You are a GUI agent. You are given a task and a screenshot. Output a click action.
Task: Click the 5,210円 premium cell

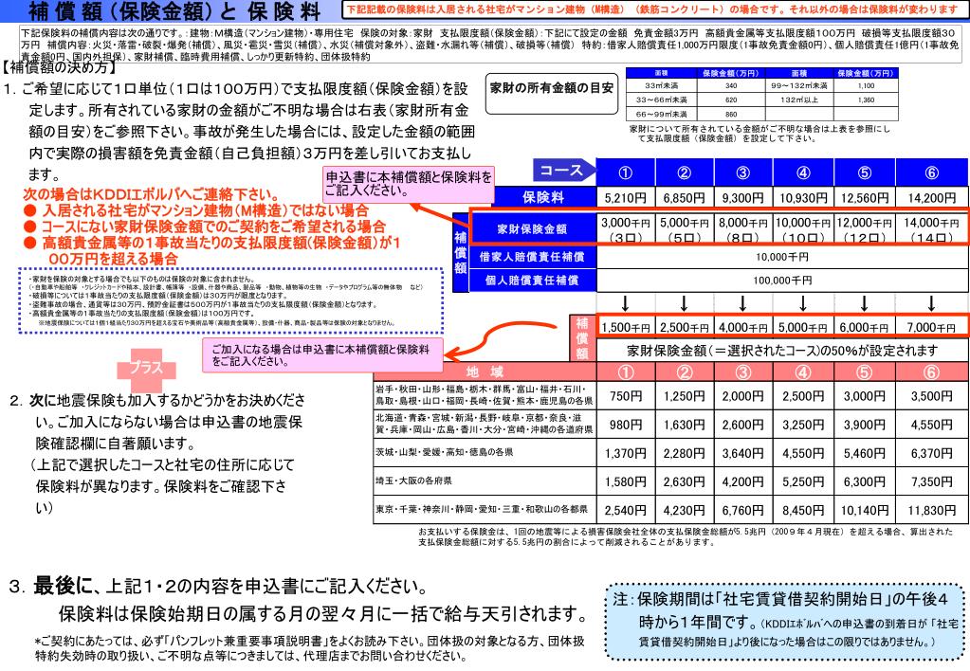click(626, 198)
